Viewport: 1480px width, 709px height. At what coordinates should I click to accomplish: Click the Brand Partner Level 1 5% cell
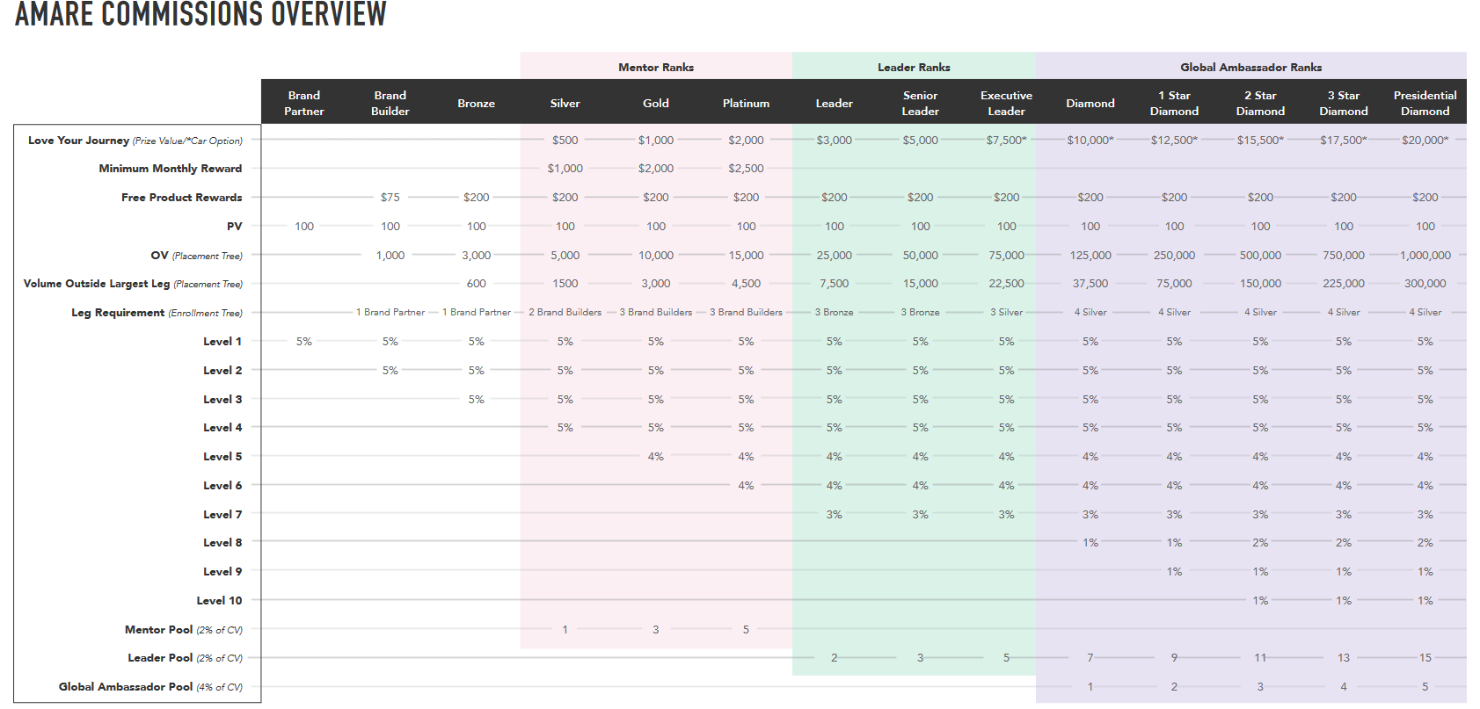coord(304,342)
